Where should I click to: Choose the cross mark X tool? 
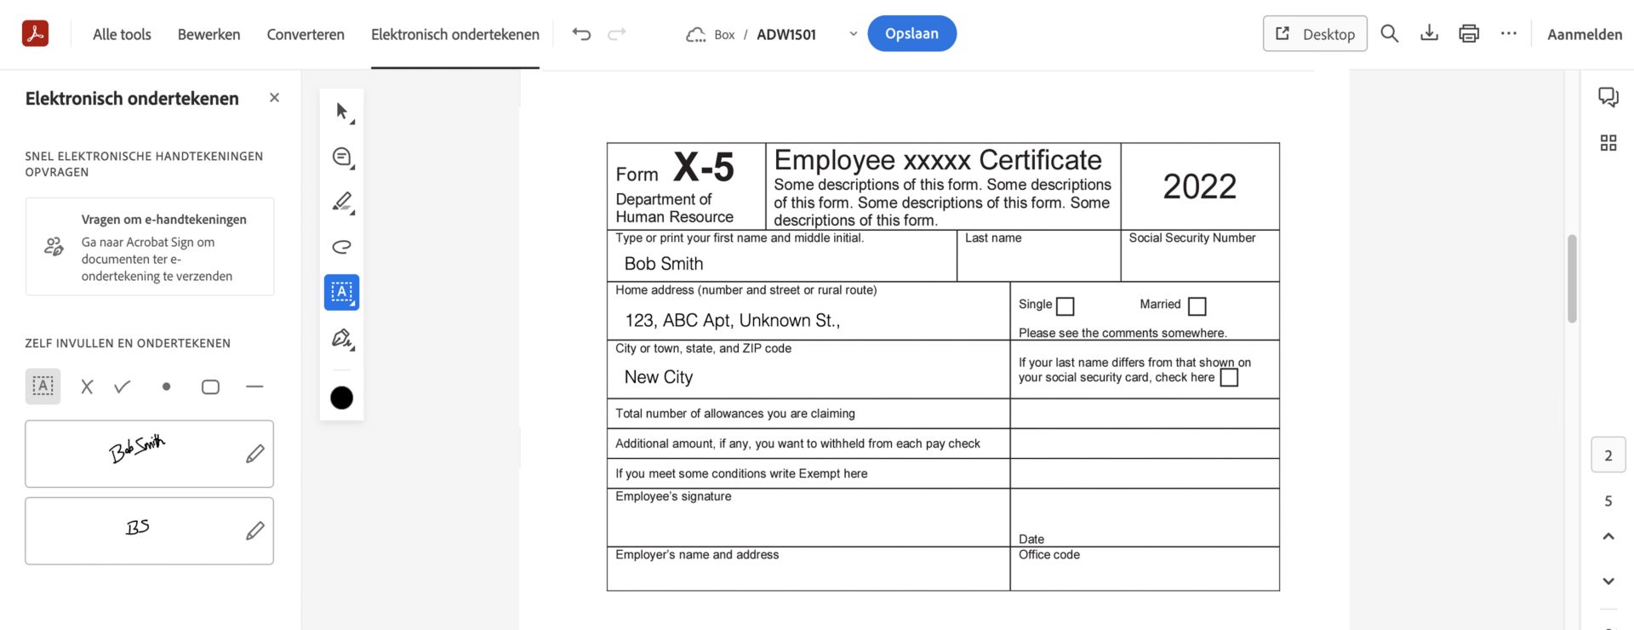(87, 387)
